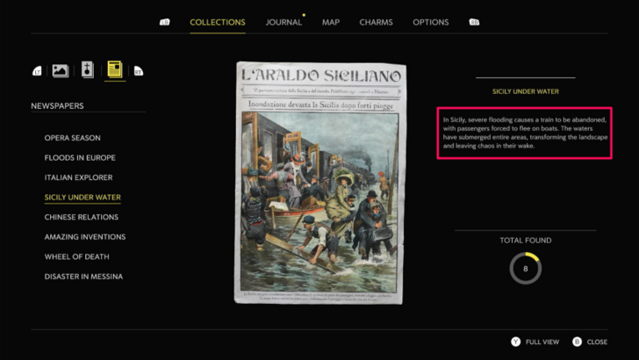Open the Disaster in Messina entry
This screenshot has width=639, height=360.
pyautogui.click(x=83, y=277)
